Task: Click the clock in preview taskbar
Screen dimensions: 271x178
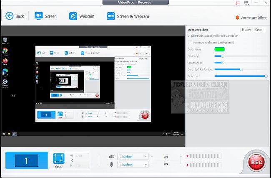Action: (176, 134)
